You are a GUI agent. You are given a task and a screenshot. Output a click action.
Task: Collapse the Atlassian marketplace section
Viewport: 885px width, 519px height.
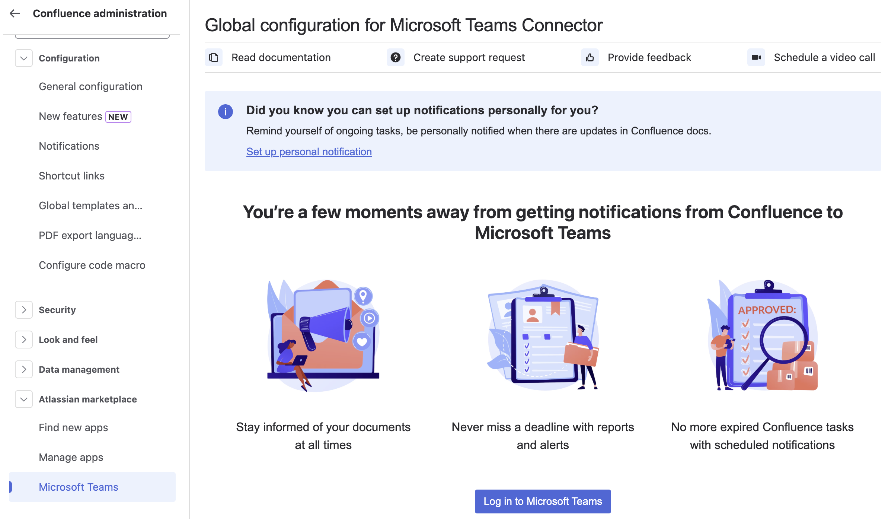pyautogui.click(x=24, y=399)
